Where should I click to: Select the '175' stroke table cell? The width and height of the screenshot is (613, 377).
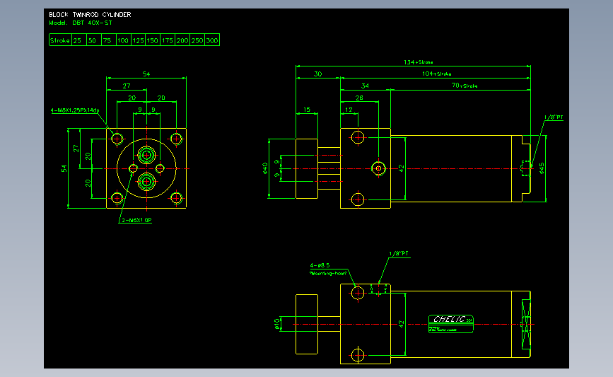click(x=168, y=40)
